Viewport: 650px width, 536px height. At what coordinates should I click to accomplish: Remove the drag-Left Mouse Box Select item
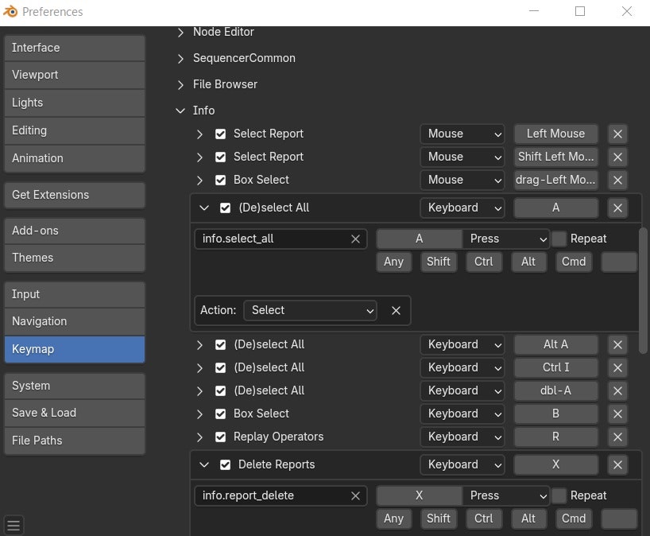(x=617, y=180)
